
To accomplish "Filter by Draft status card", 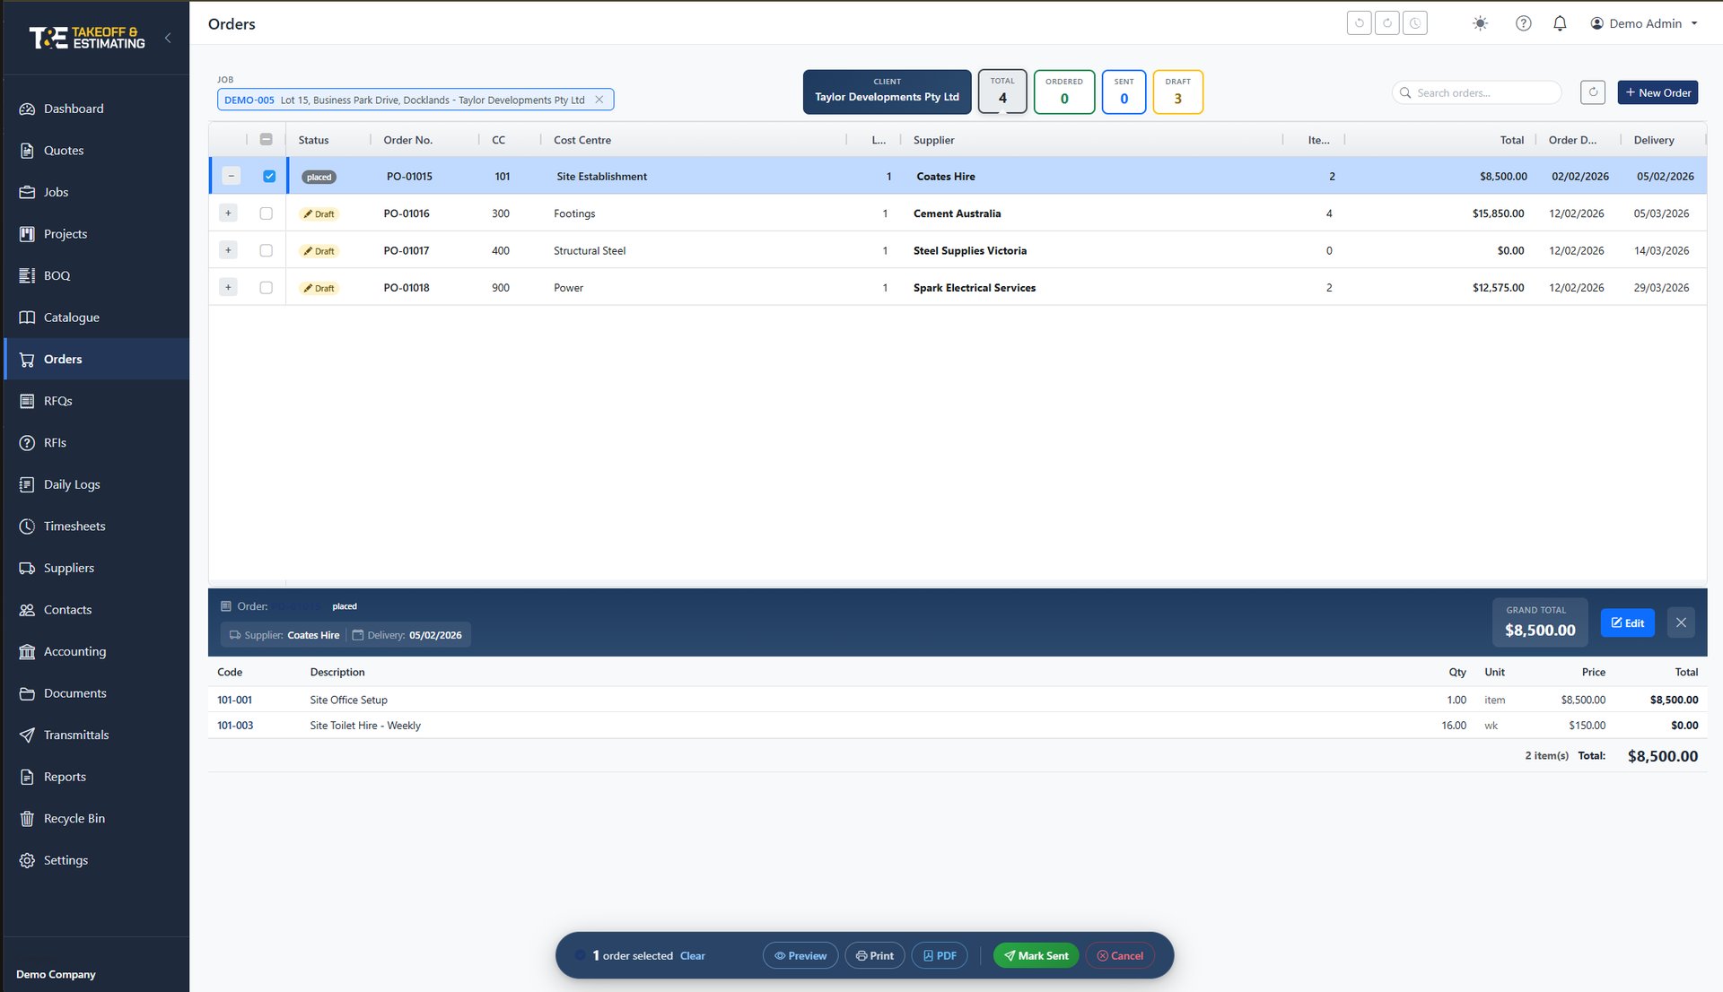I will click(1177, 91).
